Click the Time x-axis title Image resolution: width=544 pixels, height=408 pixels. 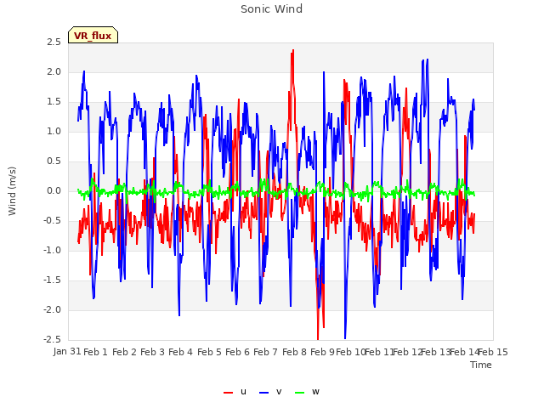(x=481, y=365)
